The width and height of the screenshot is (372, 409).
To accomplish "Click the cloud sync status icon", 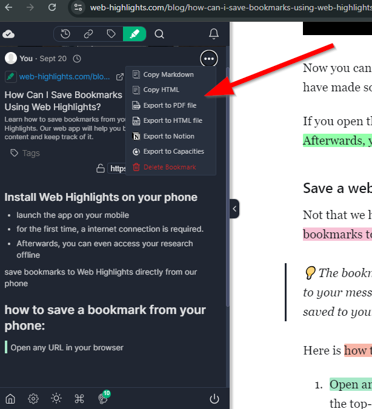I will 8,34.
